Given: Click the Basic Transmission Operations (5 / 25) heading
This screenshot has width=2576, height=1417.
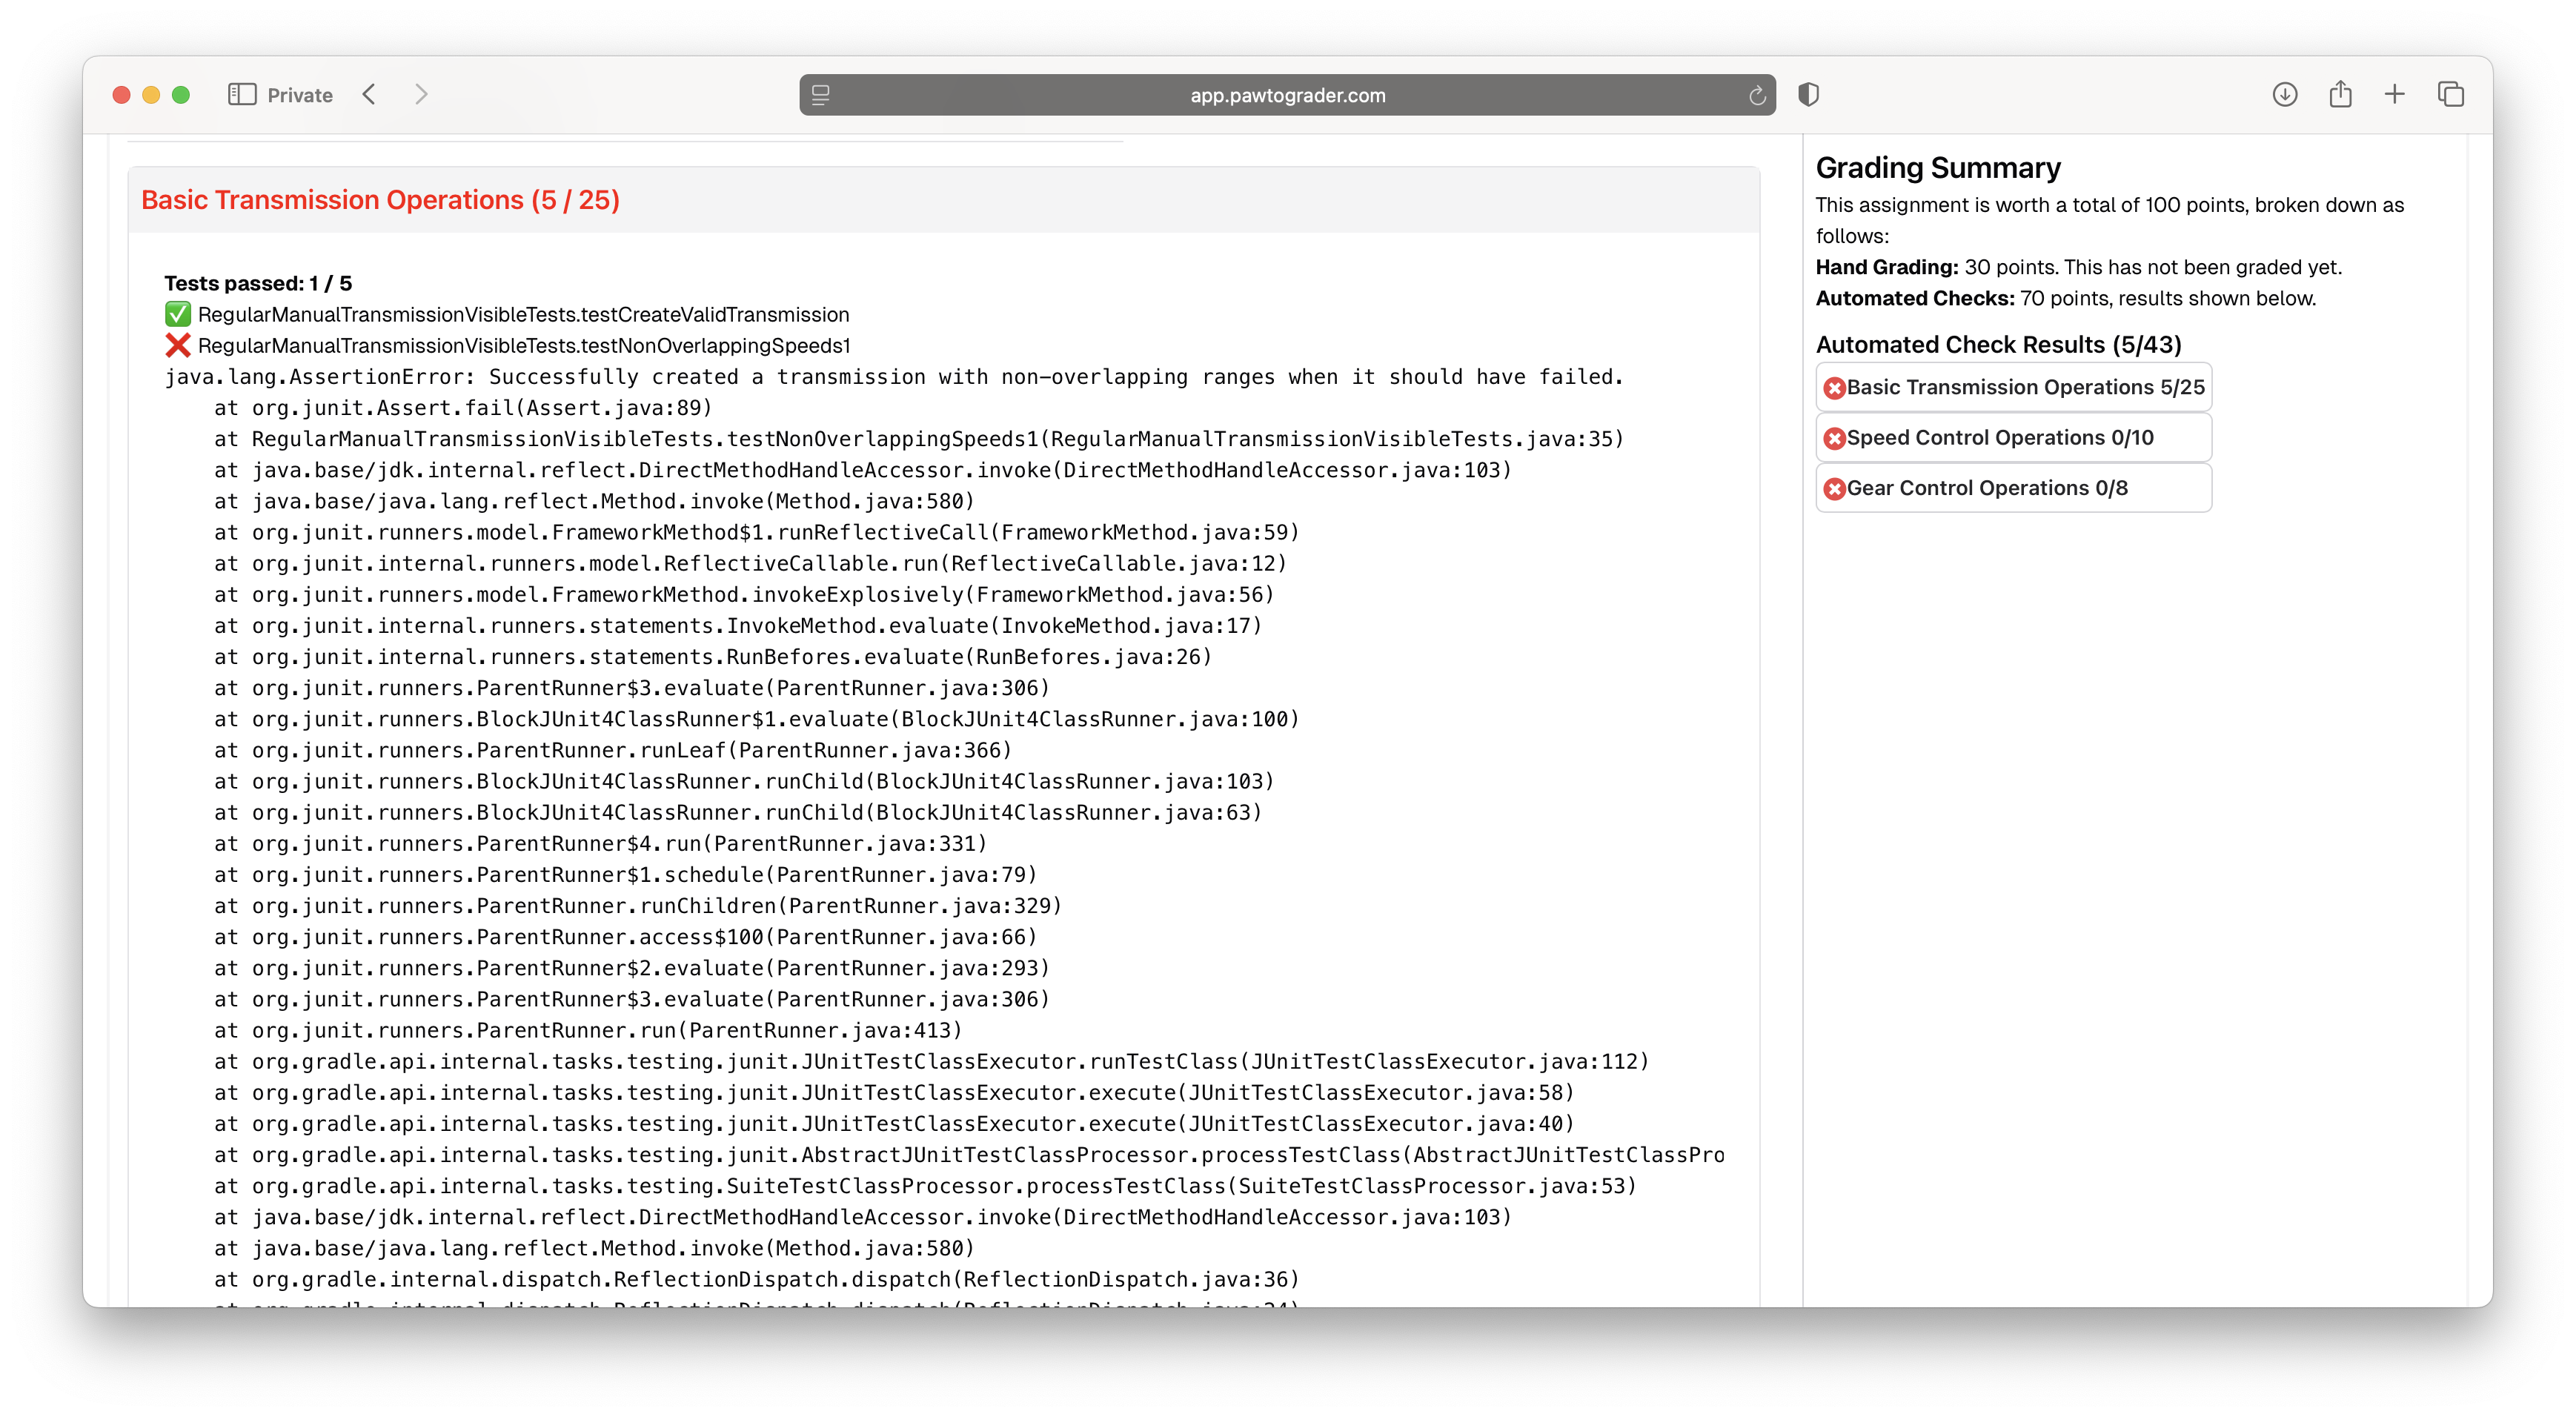Looking at the screenshot, I should click(380, 200).
